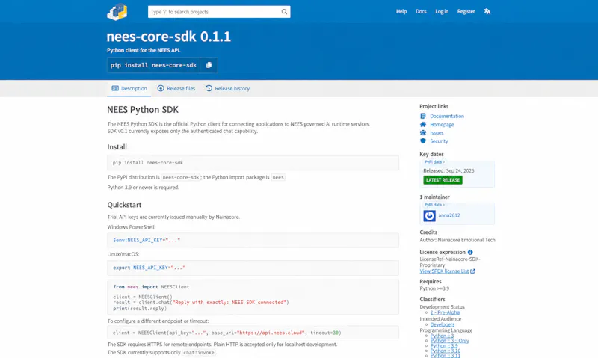Image resolution: width=598 pixels, height=358 pixels.
Task: Open the 2 - Pre-Alpha classifier link
Action: pyautogui.click(x=445, y=312)
